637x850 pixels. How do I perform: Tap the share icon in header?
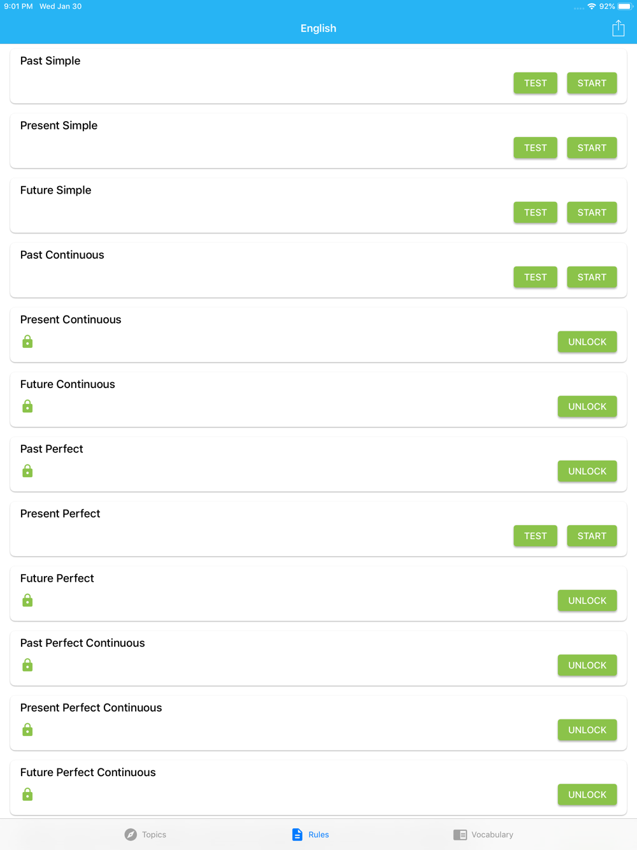point(618,28)
